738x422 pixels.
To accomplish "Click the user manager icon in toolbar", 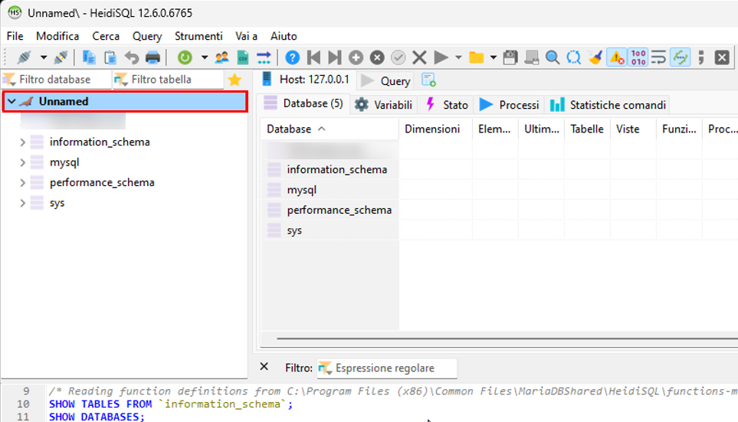I will click(222, 57).
